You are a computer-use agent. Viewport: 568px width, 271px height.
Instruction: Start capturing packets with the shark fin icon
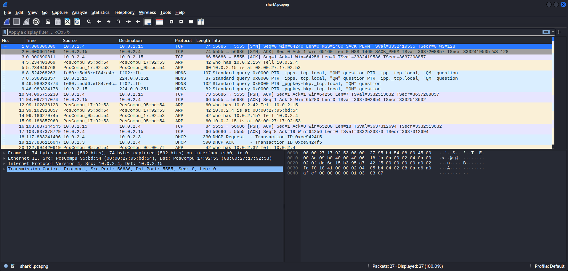7,22
